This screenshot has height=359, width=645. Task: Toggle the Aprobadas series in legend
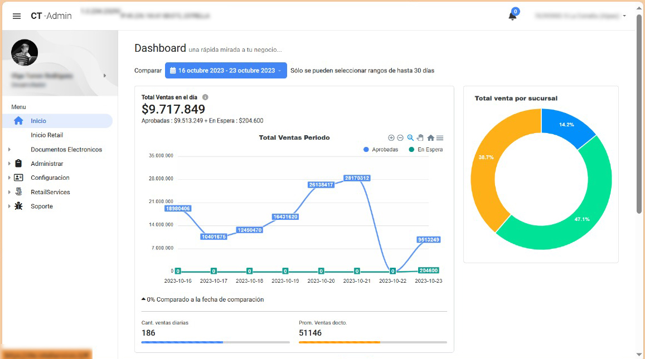click(381, 150)
